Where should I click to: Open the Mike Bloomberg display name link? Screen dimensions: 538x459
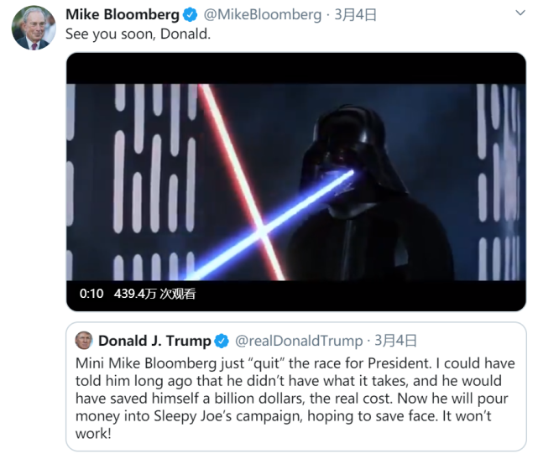[x=123, y=15]
